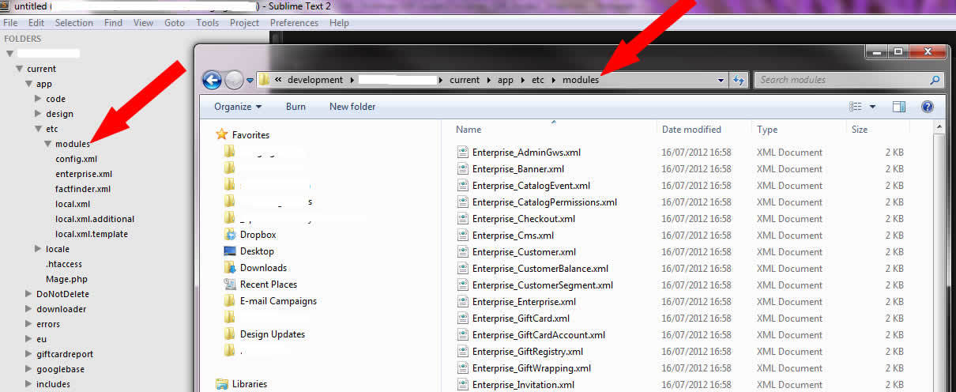
Task: Click the Burn button
Action: tap(295, 107)
